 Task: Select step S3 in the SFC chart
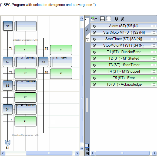[8, 86]
